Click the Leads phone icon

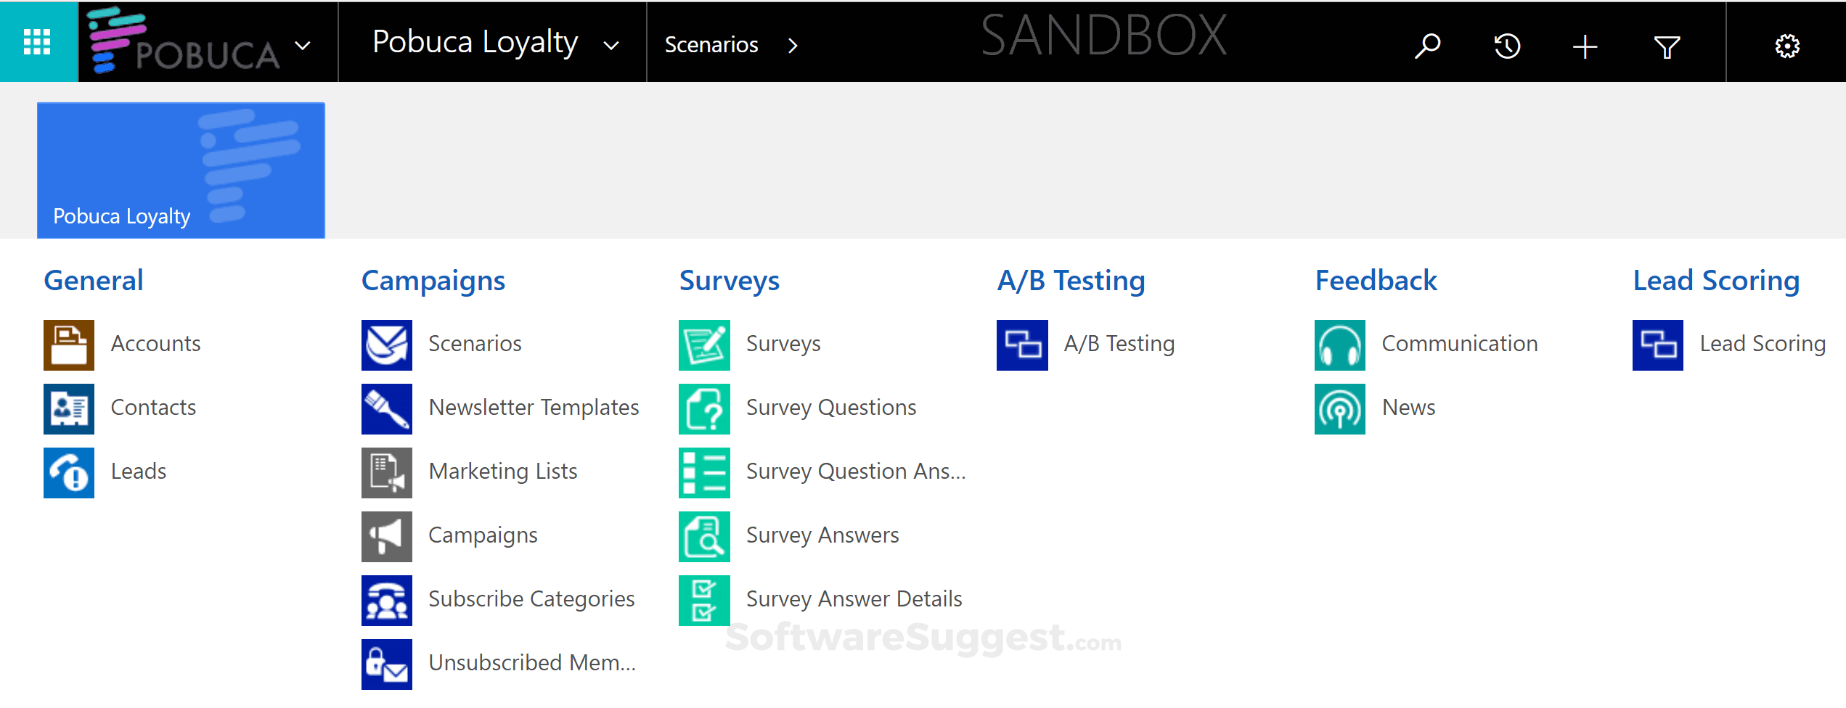tap(69, 472)
